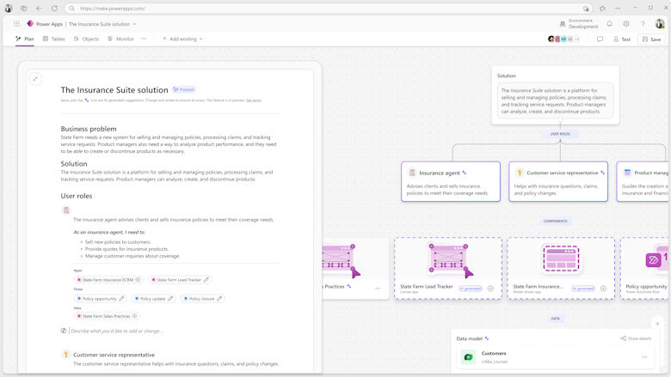
Task: Click the pencil on State Farm Lead Tracker chip
Action: pyautogui.click(x=206, y=280)
